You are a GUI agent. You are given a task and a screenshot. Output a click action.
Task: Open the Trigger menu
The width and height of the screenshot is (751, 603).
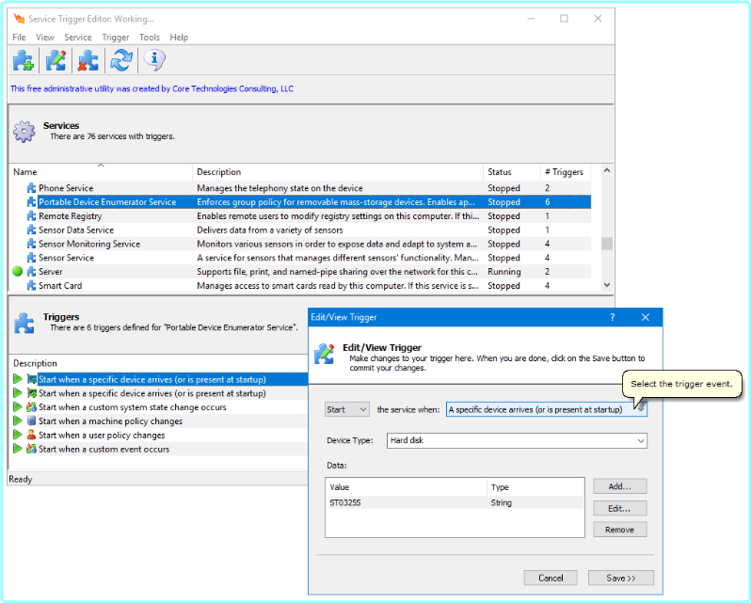(115, 38)
